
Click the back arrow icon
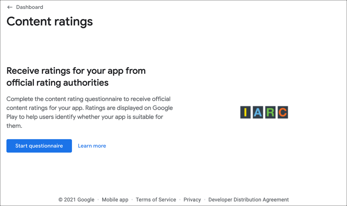click(10, 7)
